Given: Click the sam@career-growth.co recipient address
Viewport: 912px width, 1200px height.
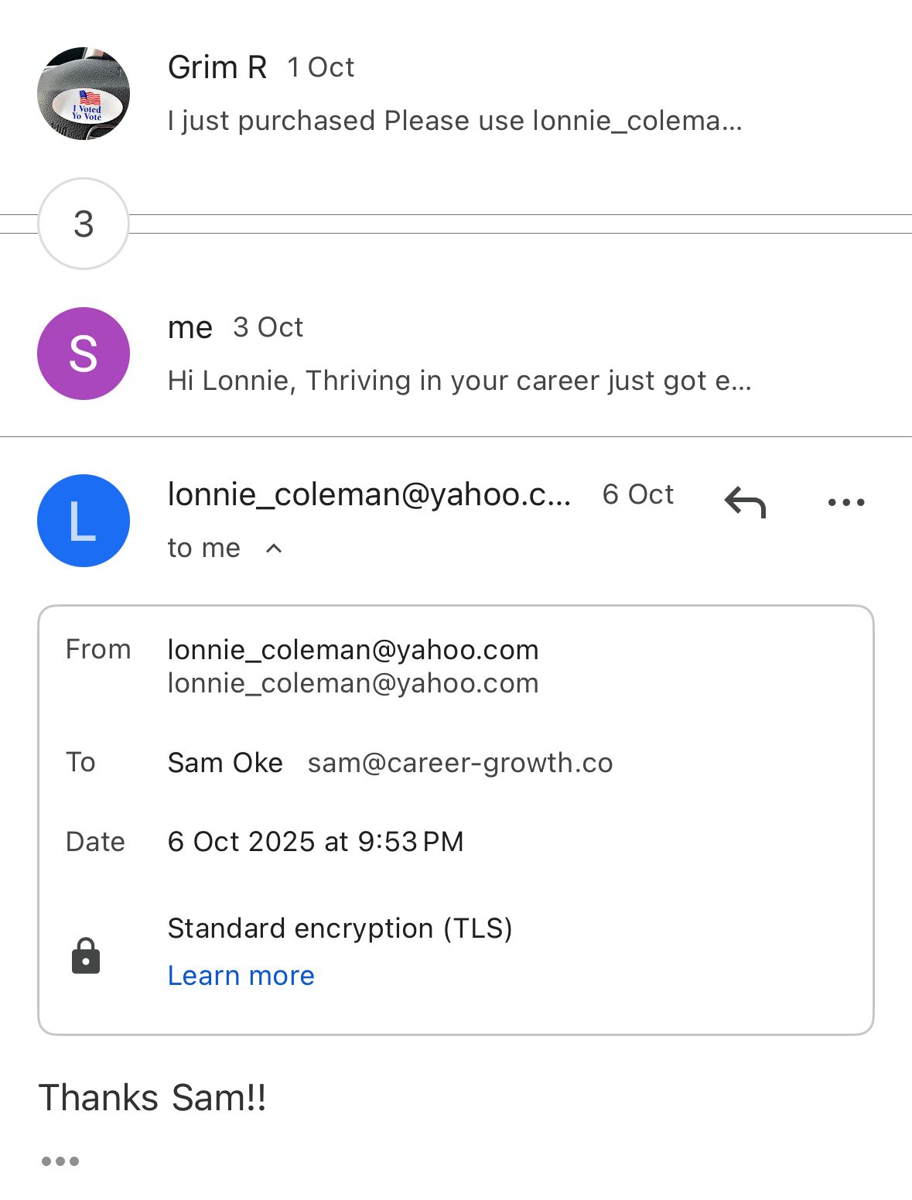Looking at the screenshot, I should point(460,763).
